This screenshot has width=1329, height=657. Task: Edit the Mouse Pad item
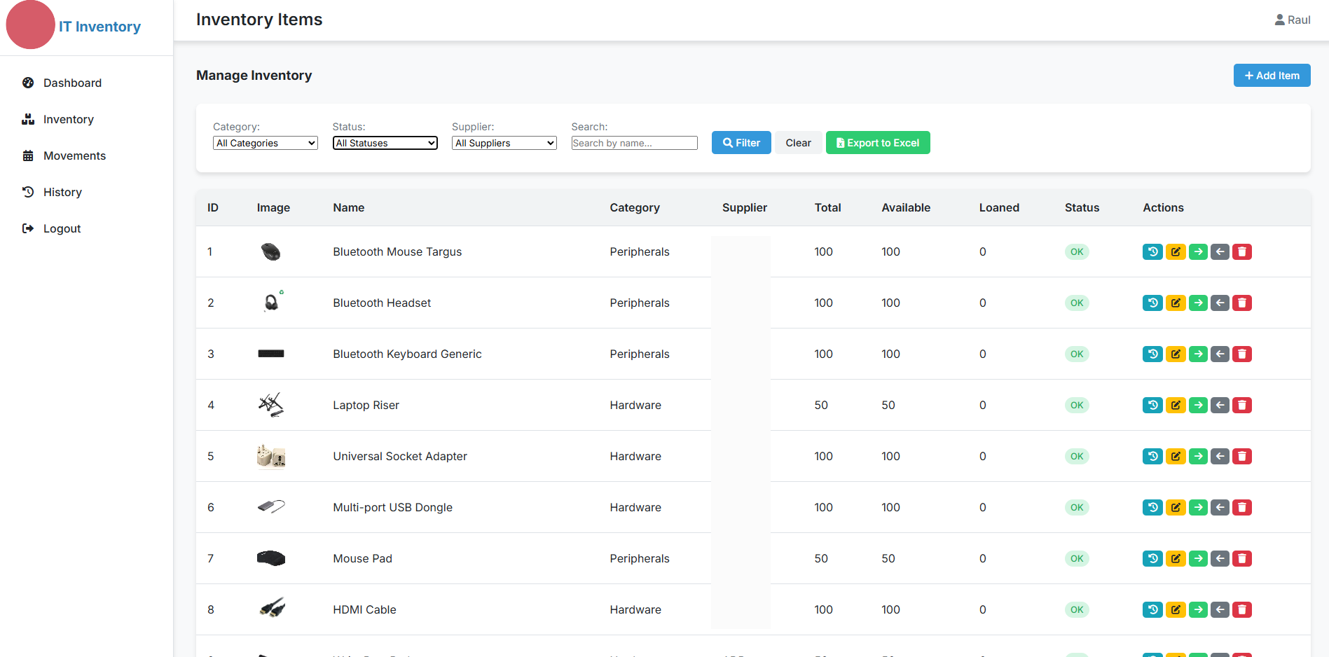click(1176, 558)
